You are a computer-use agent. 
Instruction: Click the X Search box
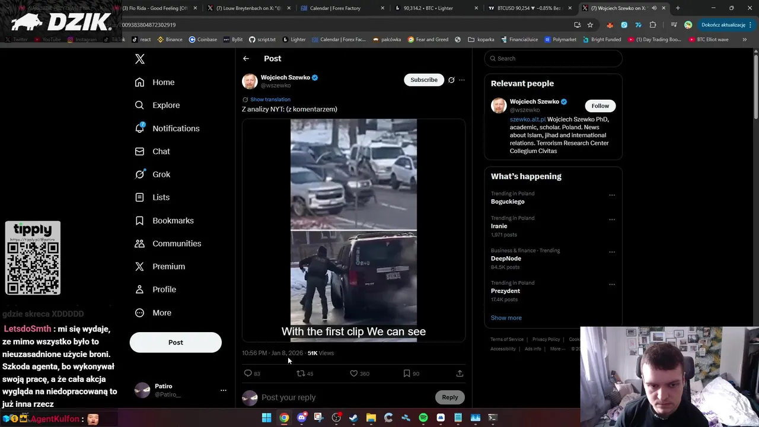tap(553, 58)
